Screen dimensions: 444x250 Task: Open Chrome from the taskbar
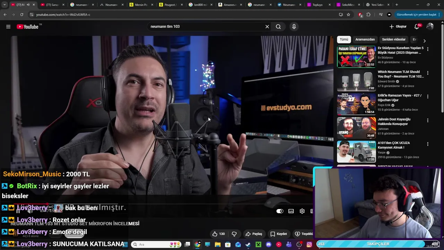pos(197,244)
